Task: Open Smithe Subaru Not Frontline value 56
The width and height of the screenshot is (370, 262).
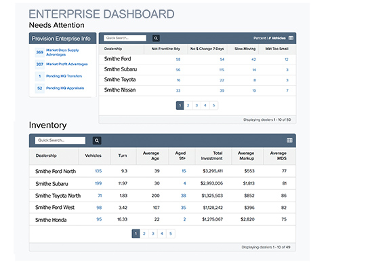Action: tap(178, 70)
